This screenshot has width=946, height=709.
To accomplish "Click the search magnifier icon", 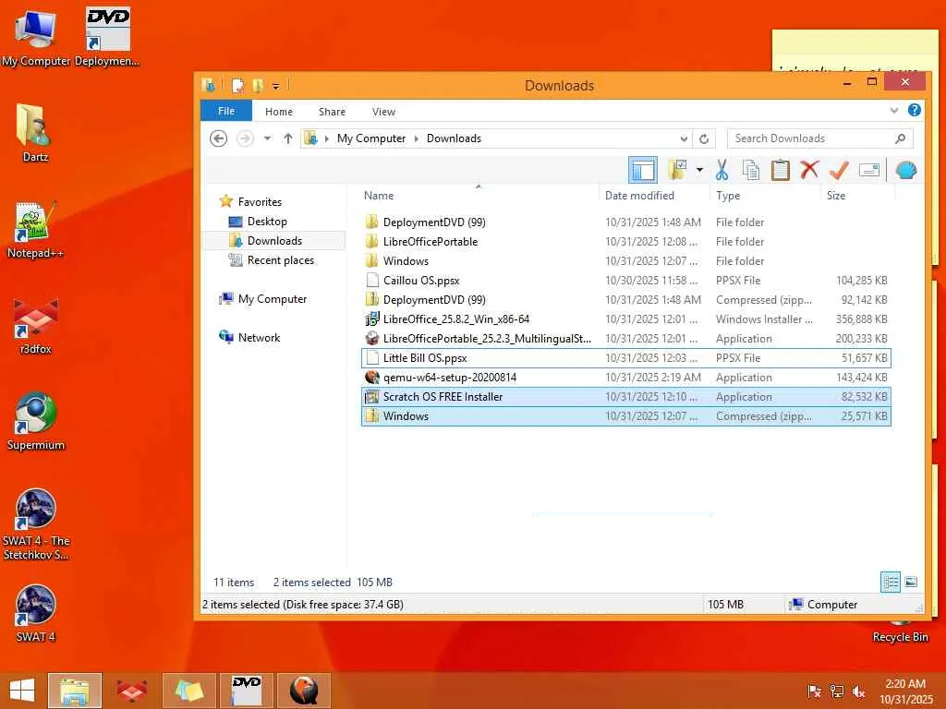I will click(x=900, y=138).
